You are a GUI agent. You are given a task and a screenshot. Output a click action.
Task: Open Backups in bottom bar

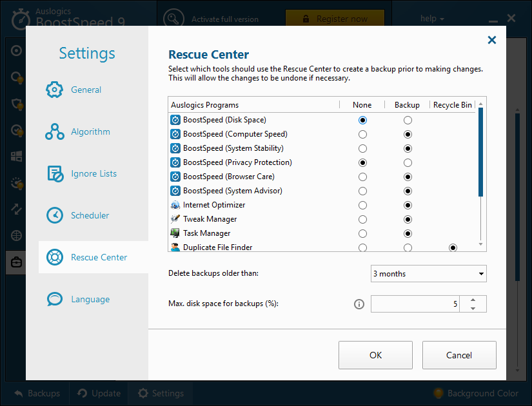coord(37,394)
